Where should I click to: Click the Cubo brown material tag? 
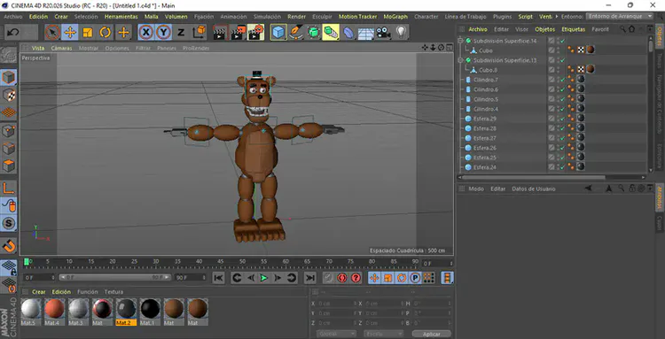(x=590, y=50)
